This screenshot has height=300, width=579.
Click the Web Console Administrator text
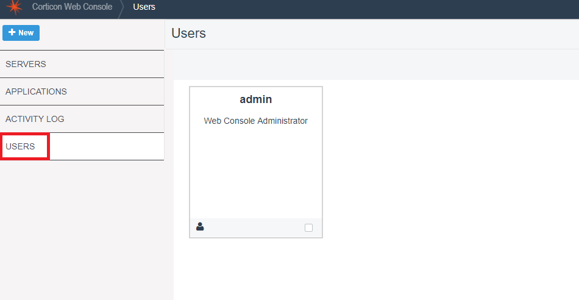255,121
